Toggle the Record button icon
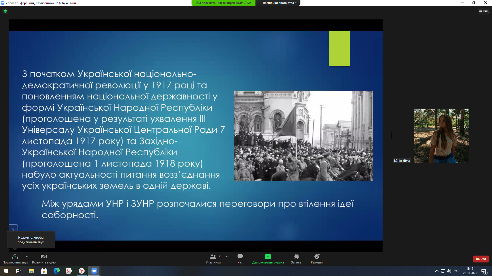 pos(296,257)
